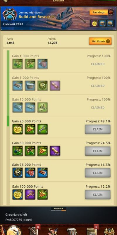Open bottom bar news icon with 13 badge
The height and width of the screenshot is (235, 117).
click(91, 231)
